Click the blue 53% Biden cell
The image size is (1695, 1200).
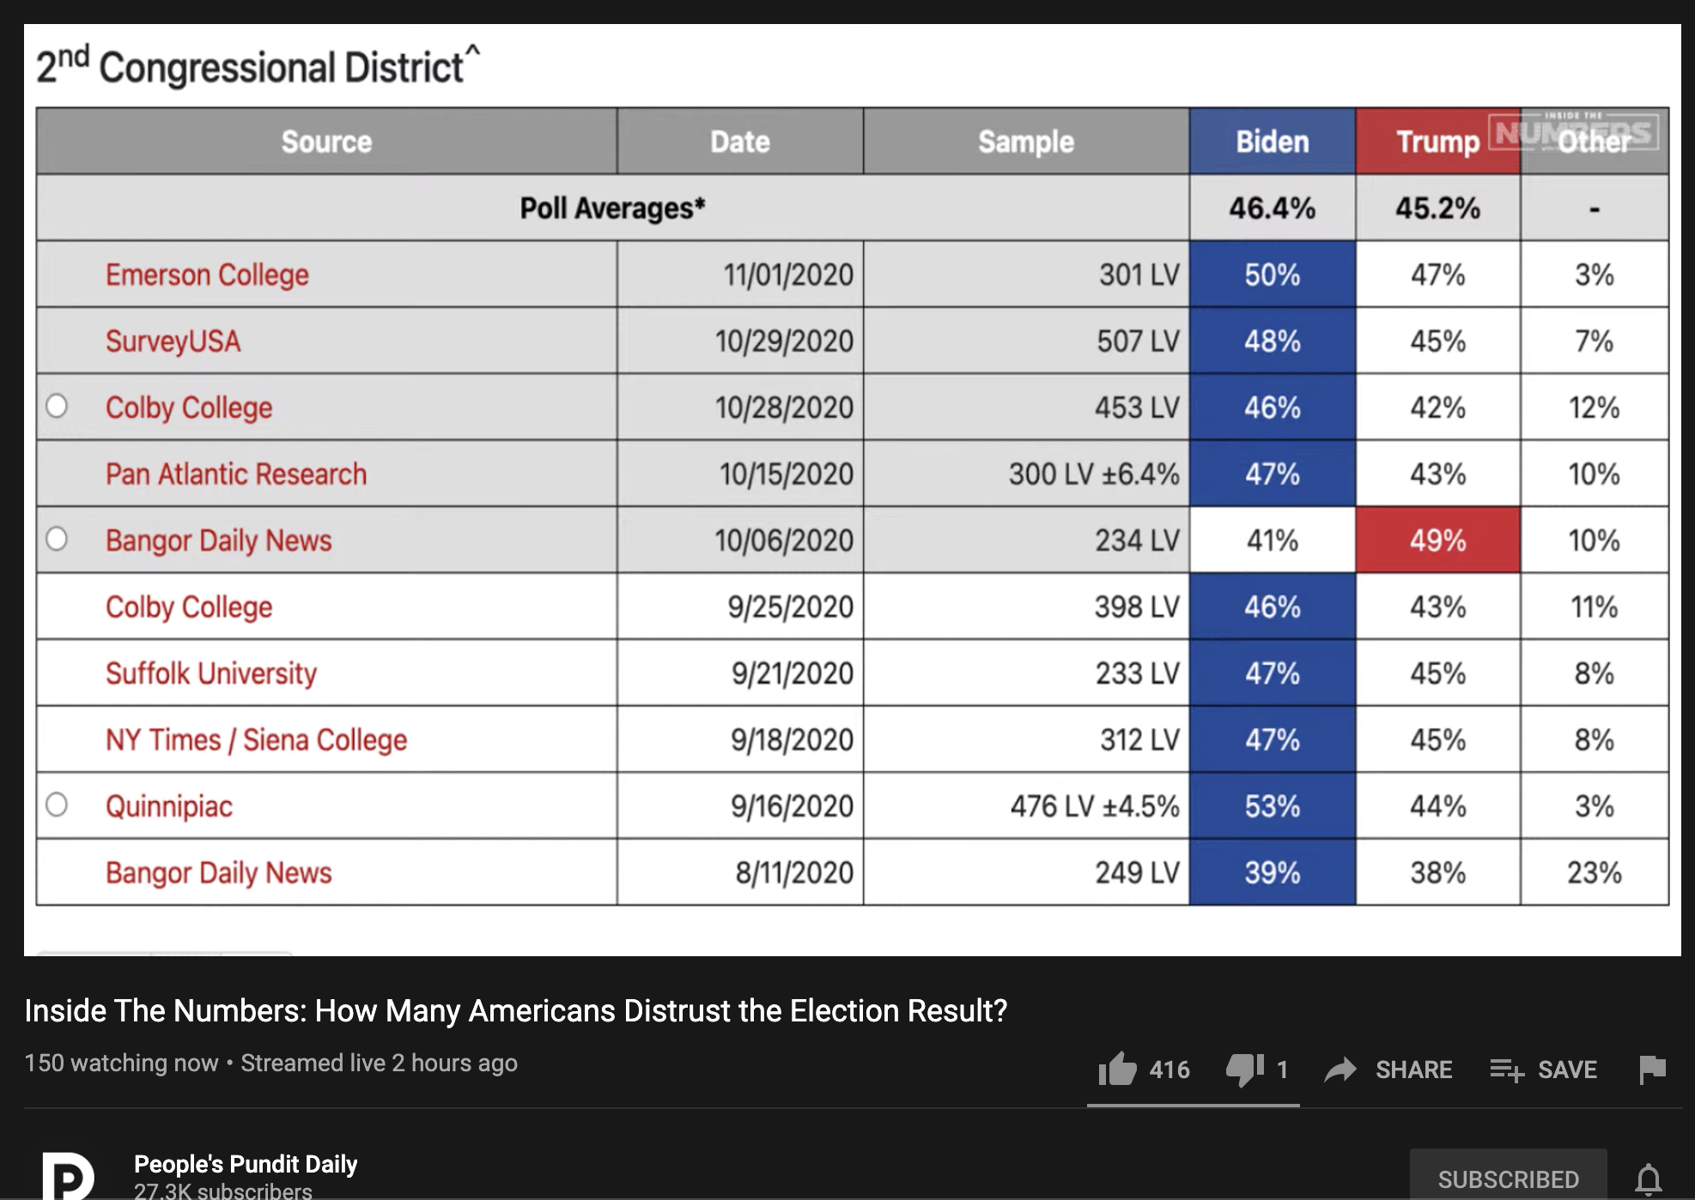(x=1273, y=806)
